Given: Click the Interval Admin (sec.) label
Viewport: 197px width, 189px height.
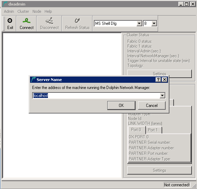Looking at the screenshot, I should coord(144,51).
